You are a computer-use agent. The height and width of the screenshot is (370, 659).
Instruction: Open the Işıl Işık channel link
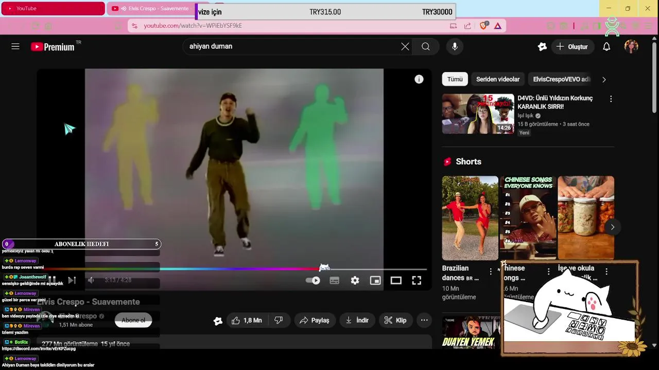click(526, 116)
